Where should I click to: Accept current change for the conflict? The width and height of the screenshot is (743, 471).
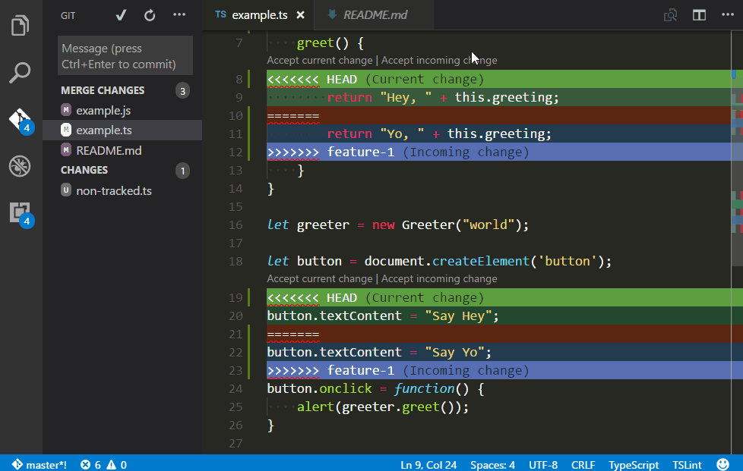319,59
